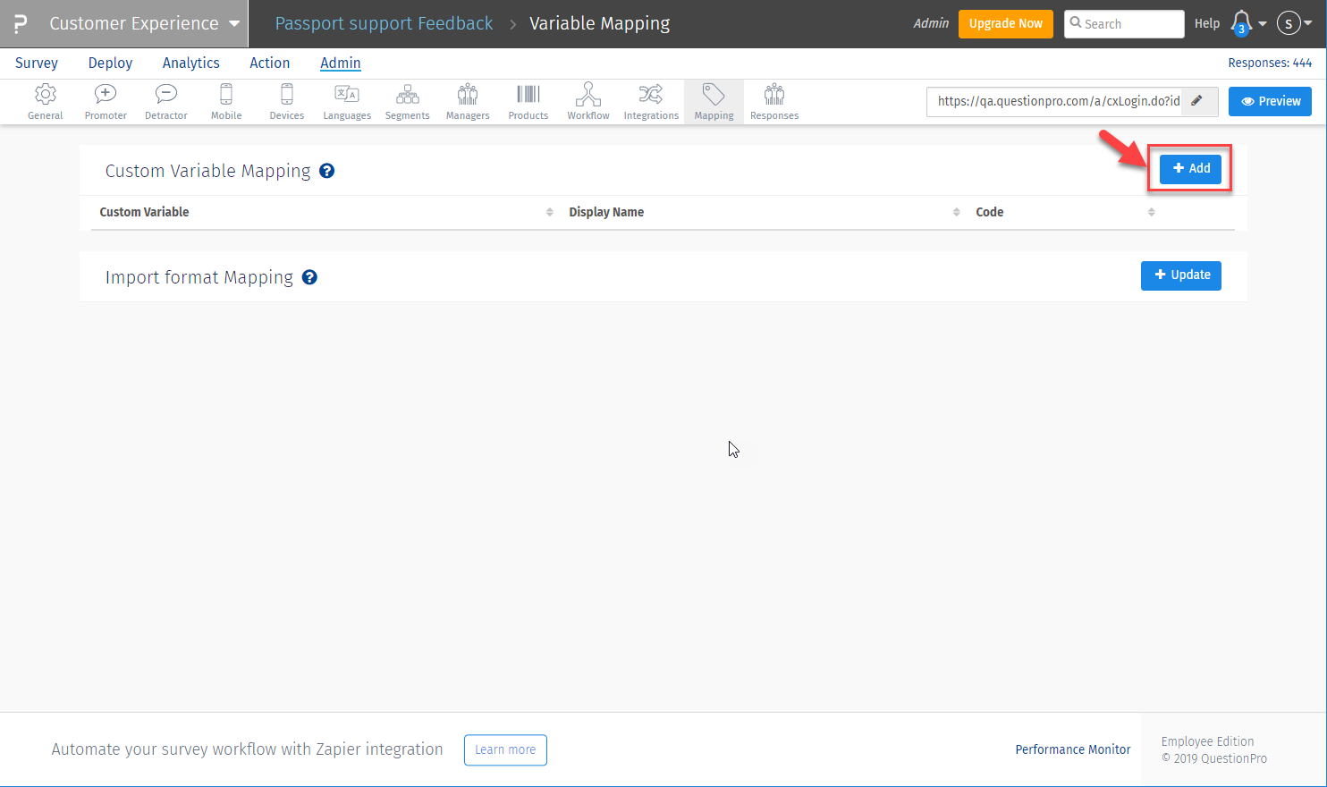Click the Preview button
Viewport: 1327px width, 787px height.
(x=1270, y=101)
